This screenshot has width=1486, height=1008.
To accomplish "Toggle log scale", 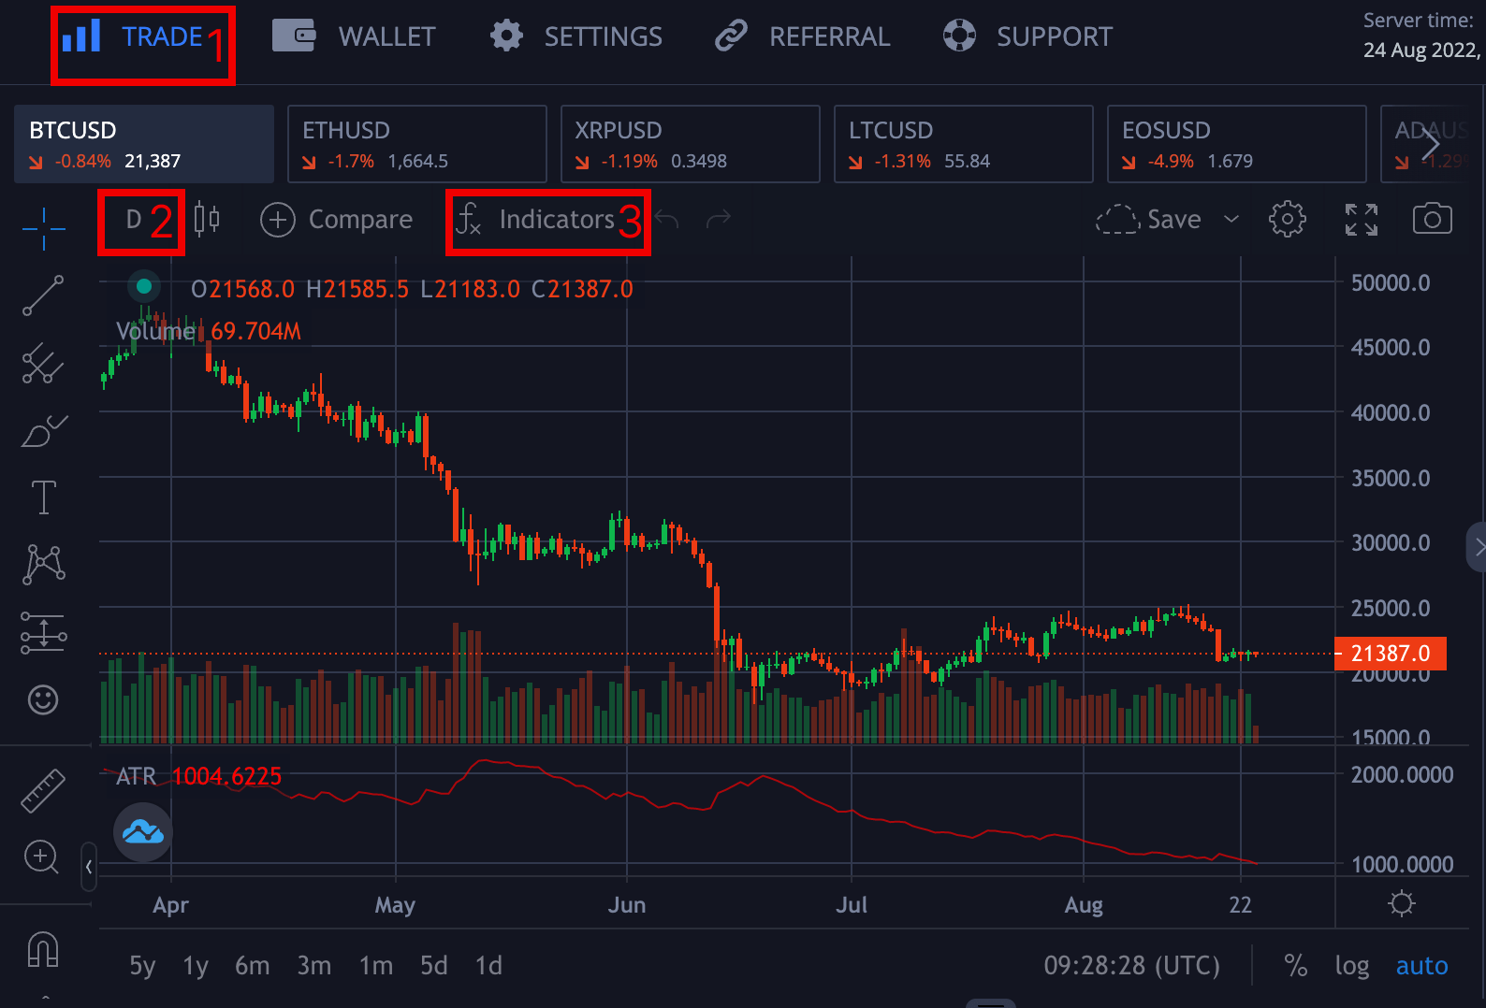I will point(1351,965).
